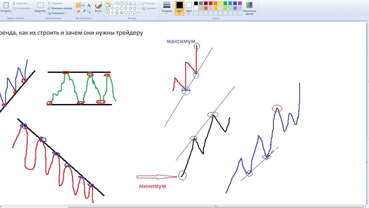Pick the green palette color

point(225,3)
